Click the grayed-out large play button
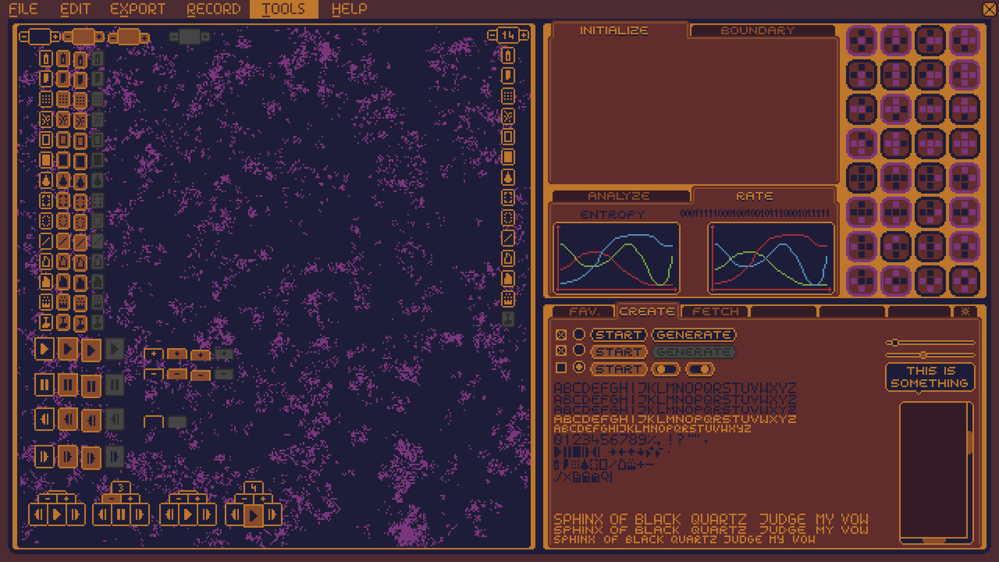 pos(114,349)
